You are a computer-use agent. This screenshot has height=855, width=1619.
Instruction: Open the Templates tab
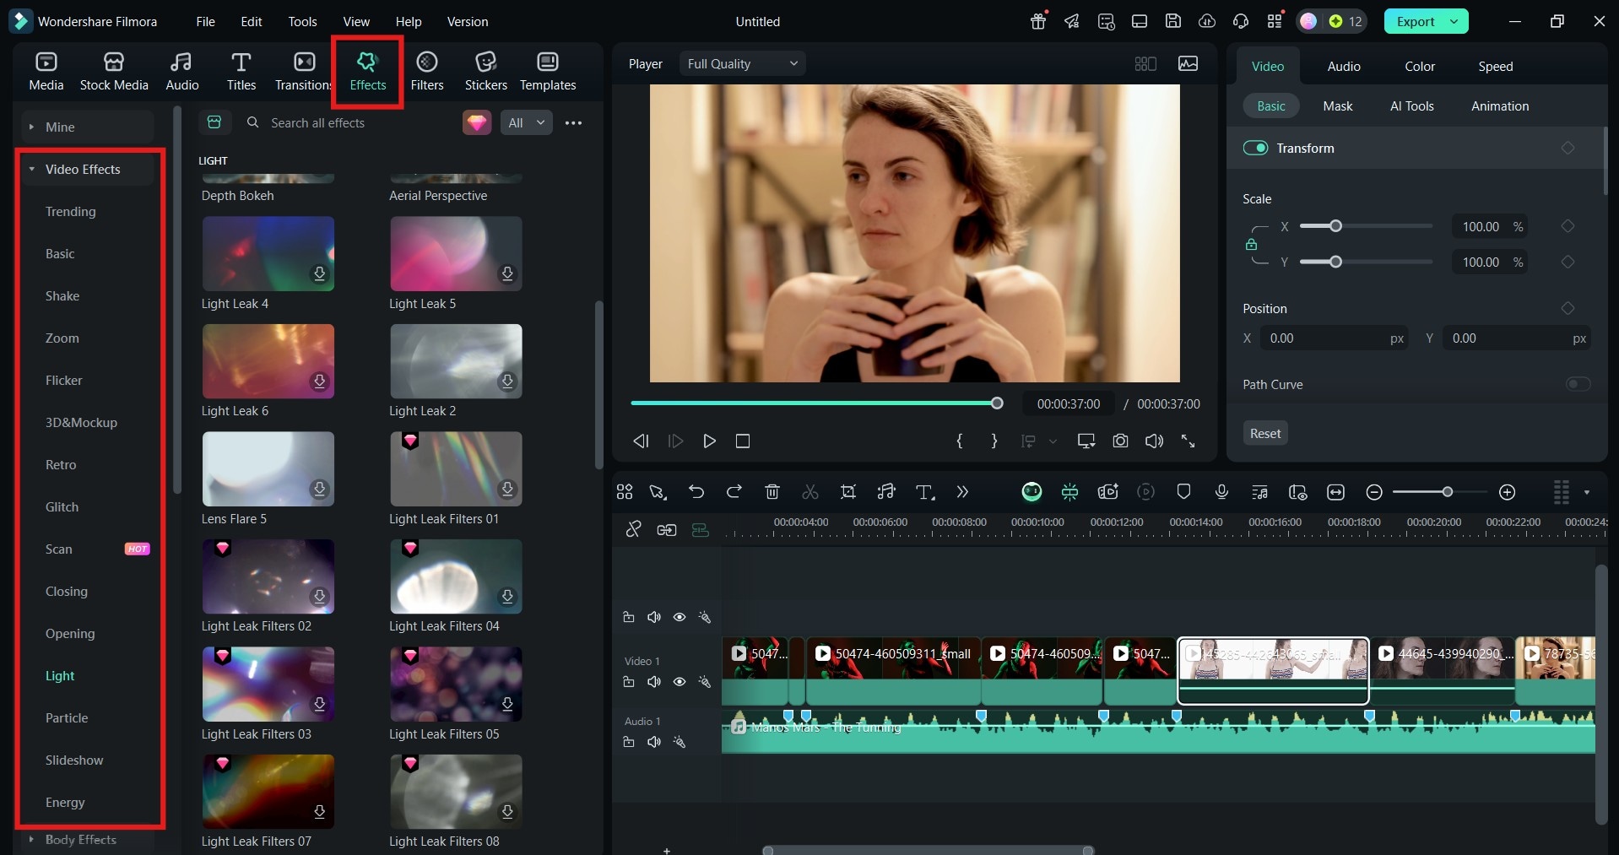point(548,71)
